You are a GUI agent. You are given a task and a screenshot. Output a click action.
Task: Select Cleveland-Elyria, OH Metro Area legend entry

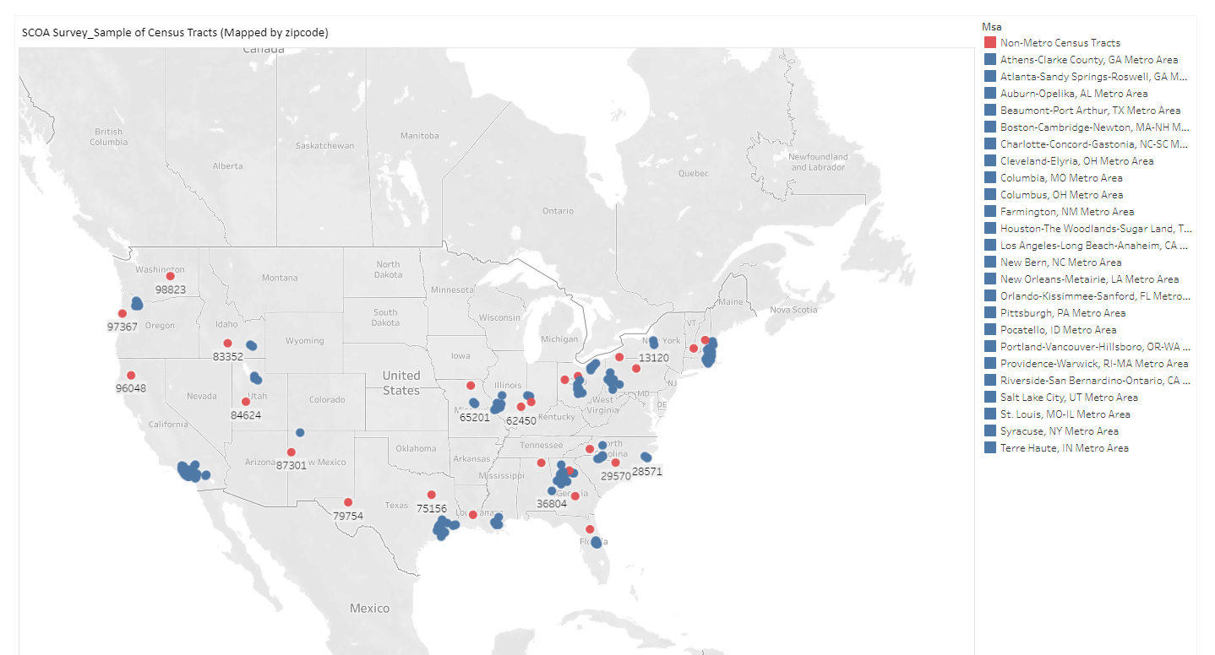1076,161
